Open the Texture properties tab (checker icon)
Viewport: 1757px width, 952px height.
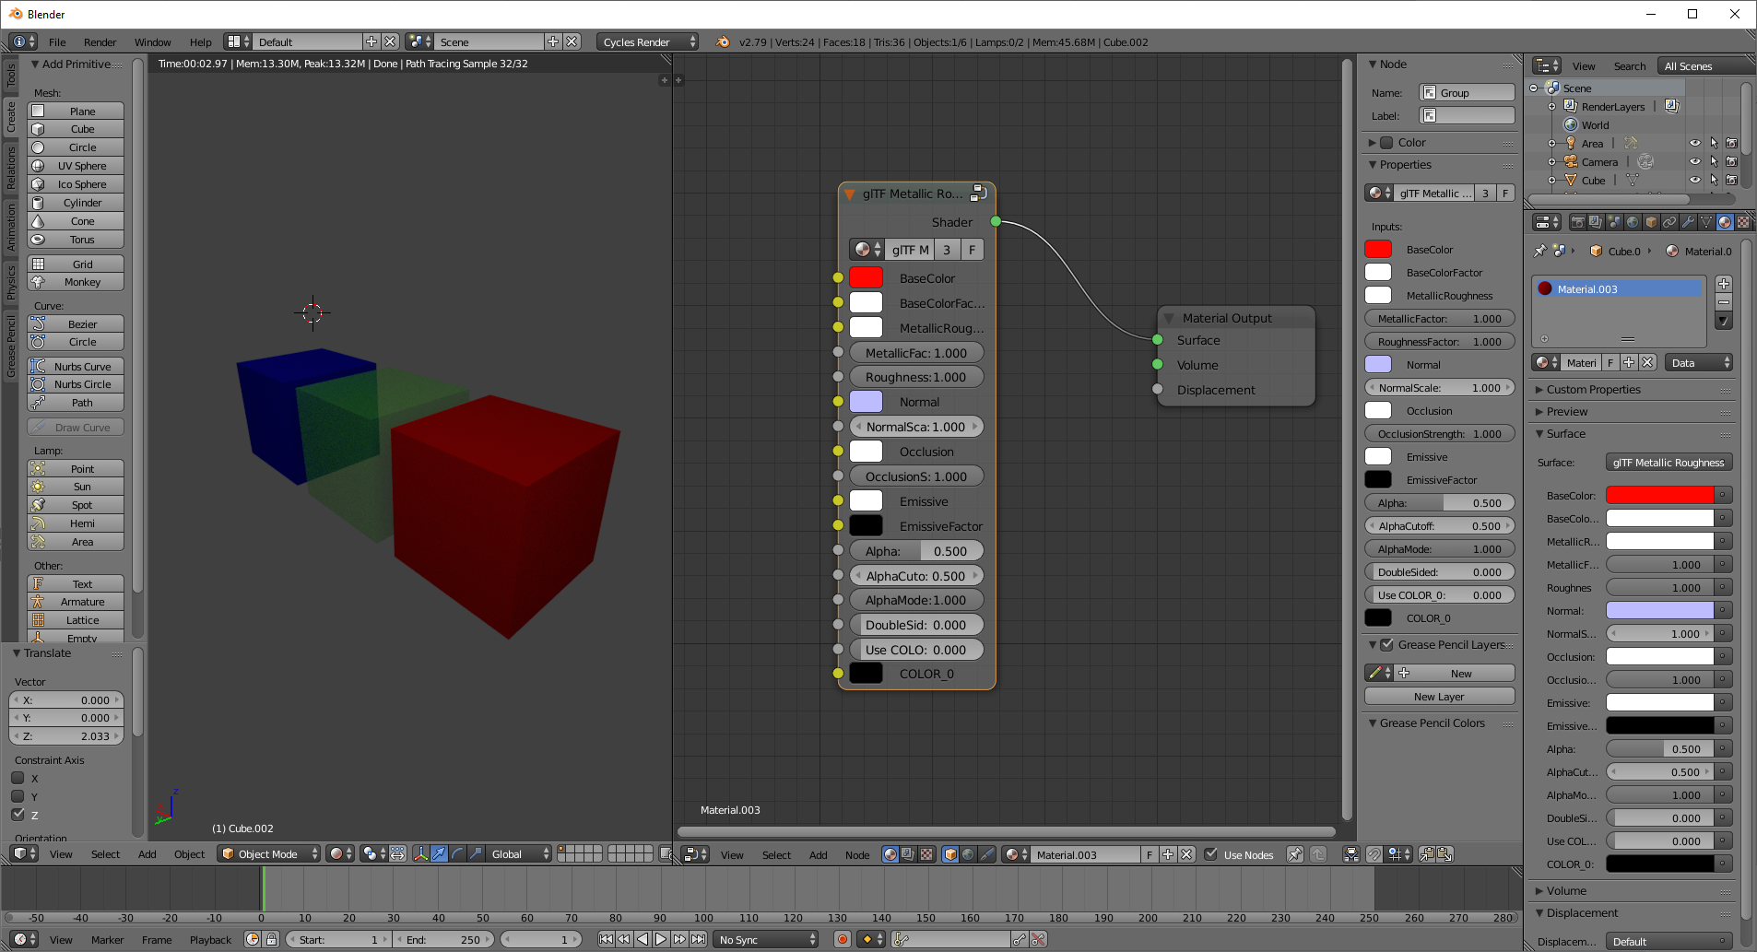(x=1743, y=222)
